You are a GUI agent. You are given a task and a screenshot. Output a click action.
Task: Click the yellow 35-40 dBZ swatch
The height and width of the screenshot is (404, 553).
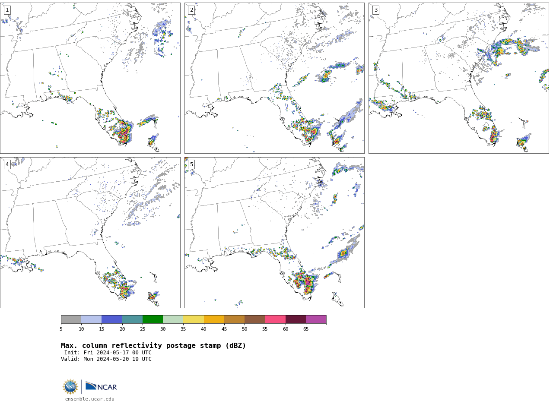pos(194,319)
